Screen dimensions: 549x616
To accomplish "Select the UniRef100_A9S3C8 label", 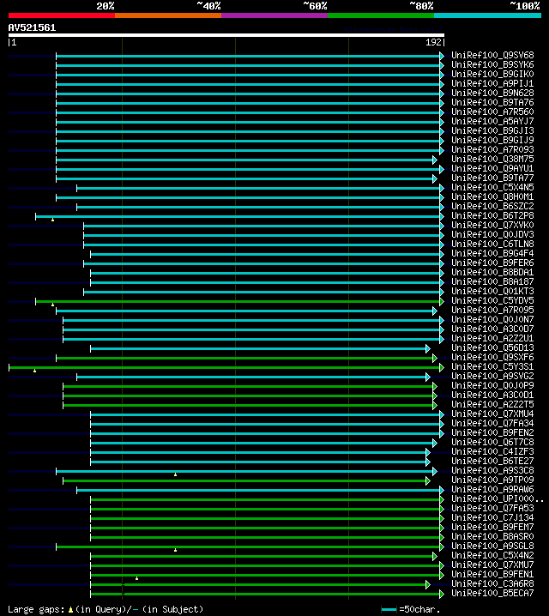I will pos(492,470).
